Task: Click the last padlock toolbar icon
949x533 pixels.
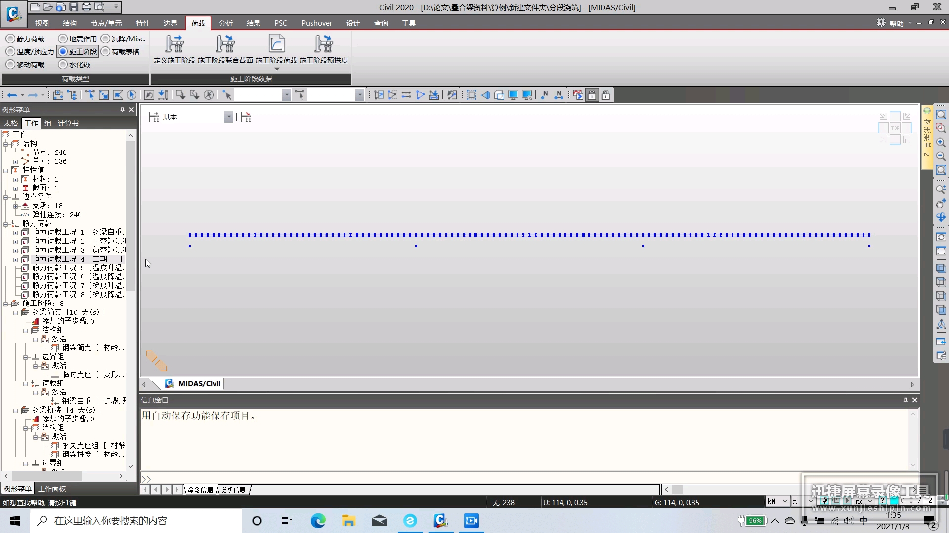Action: tap(606, 95)
